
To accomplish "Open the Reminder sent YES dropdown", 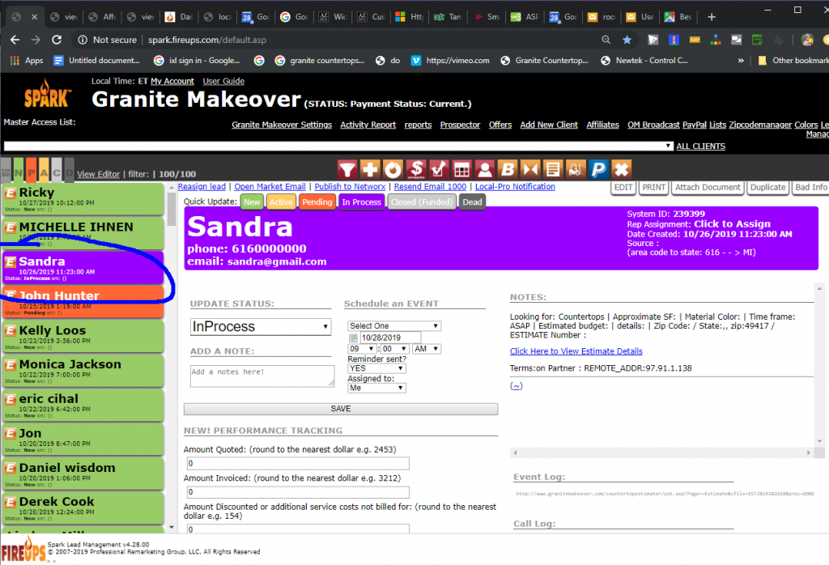I will point(376,368).
